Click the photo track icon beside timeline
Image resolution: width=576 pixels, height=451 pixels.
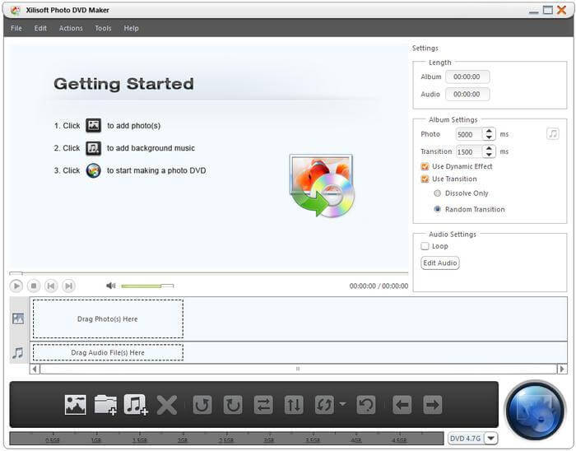click(x=18, y=318)
